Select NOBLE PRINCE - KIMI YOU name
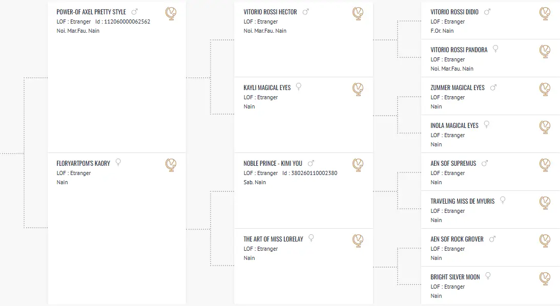Image resolution: width=560 pixels, height=306 pixels. (x=273, y=163)
